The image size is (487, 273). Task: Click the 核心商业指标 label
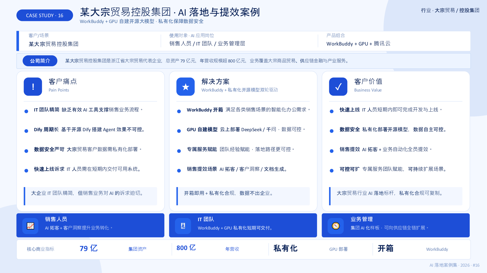click(x=41, y=249)
